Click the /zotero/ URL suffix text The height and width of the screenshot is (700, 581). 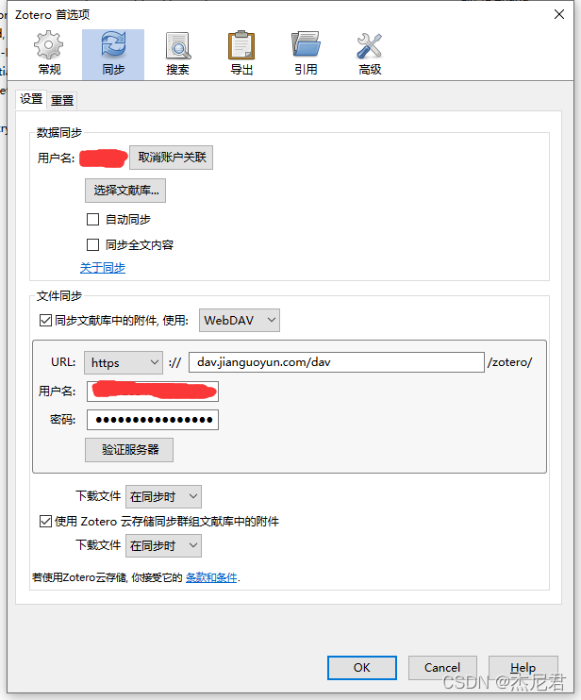[509, 362]
